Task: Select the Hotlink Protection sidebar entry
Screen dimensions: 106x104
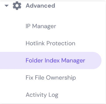Action: coord(50,43)
